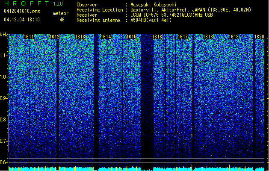Click the 0.8 frequency axis label
This screenshot has width=269, height=171.
(3, 120)
